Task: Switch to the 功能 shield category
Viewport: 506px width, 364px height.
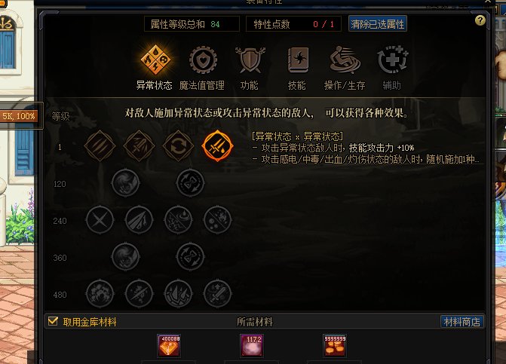Action: (250, 60)
